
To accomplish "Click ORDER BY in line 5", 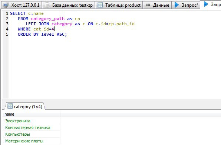I will point(28,34).
